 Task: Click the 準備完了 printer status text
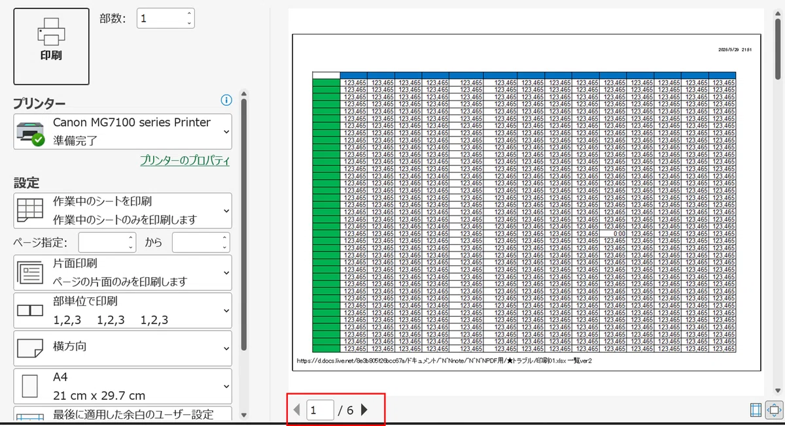[75, 140]
